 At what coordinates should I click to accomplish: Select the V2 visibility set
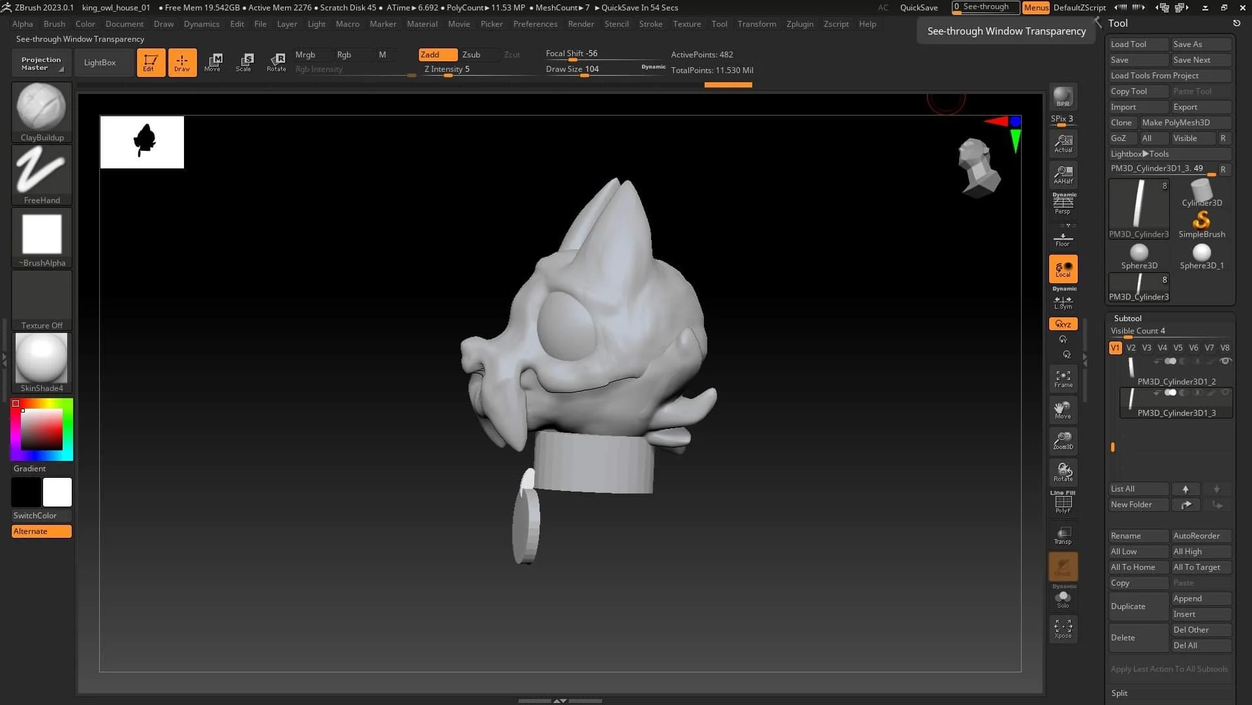(1131, 348)
